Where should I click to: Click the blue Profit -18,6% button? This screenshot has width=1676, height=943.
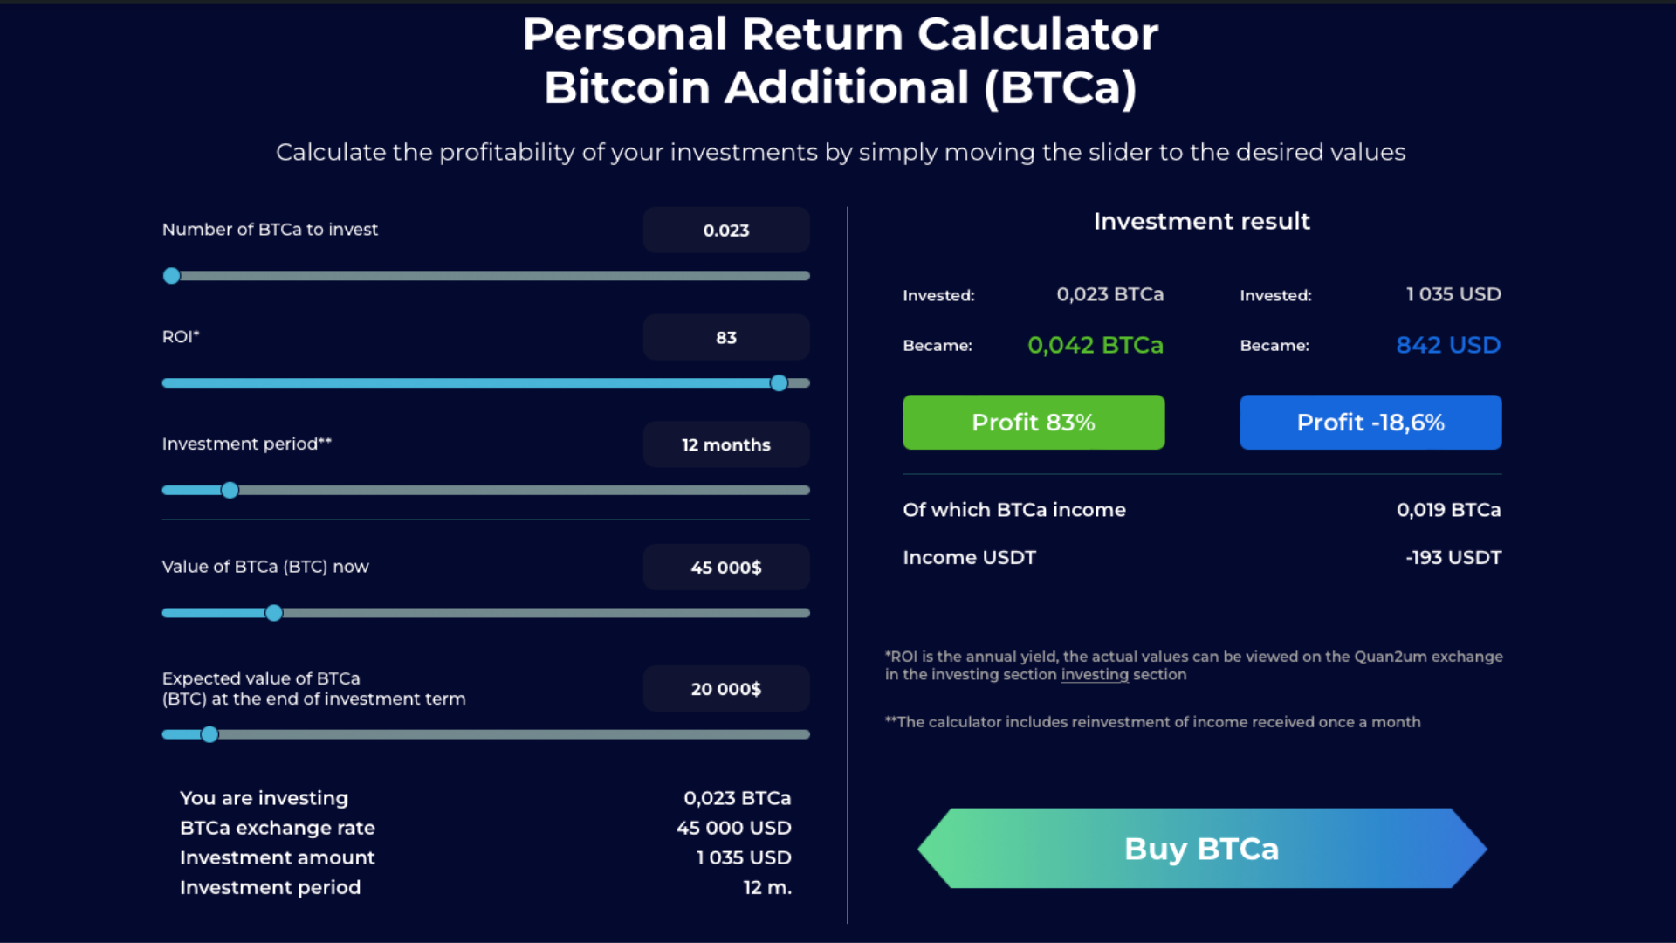tap(1370, 423)
